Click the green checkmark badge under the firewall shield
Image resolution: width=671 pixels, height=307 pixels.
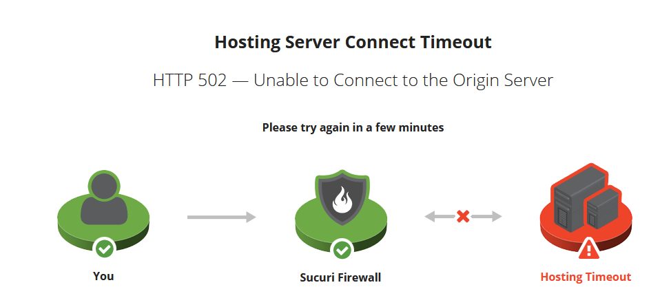(x=342, y=250)
